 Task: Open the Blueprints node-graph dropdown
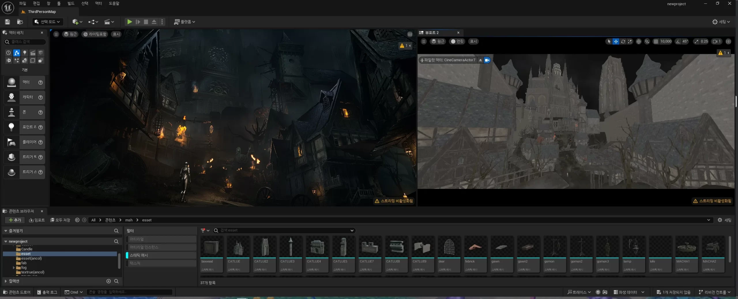click(93, 22)
